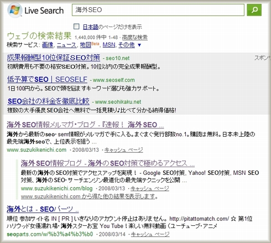Open sponsored link SEO会社の料金を徹底比較

pyautogui.click(x=49, y=101)
